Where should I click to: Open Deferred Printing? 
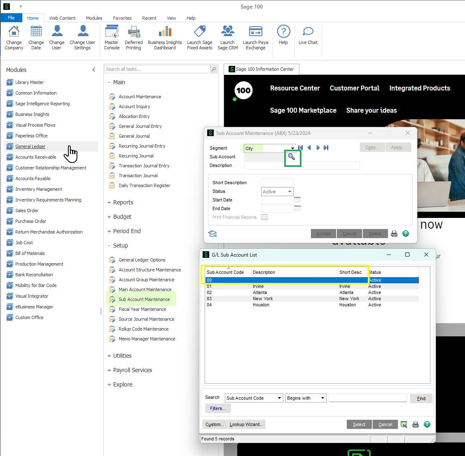[134, 37]
